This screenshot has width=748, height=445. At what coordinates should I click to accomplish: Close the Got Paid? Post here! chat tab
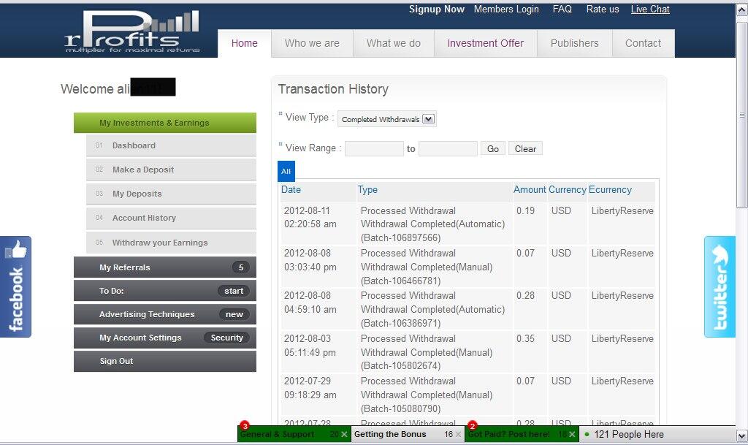tap(572, 434)
